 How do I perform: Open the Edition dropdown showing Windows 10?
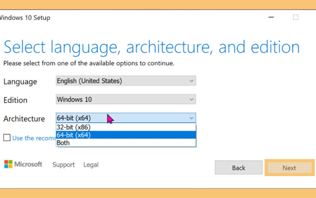pyautogui.click(x=126, y=99)
